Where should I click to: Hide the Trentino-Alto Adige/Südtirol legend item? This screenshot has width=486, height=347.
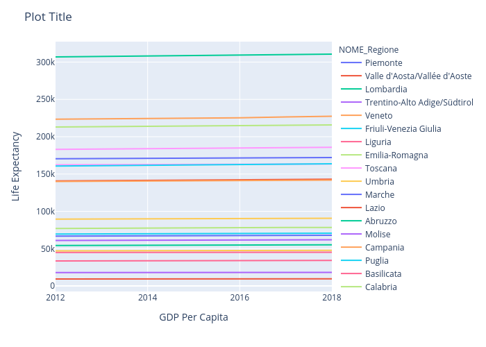click(x=419, y=103)
